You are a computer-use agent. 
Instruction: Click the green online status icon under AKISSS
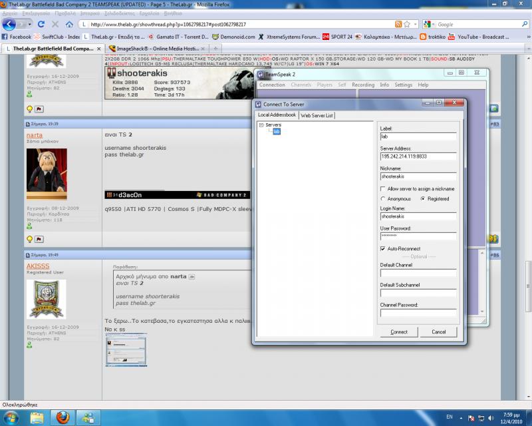[x=29, y=345]
